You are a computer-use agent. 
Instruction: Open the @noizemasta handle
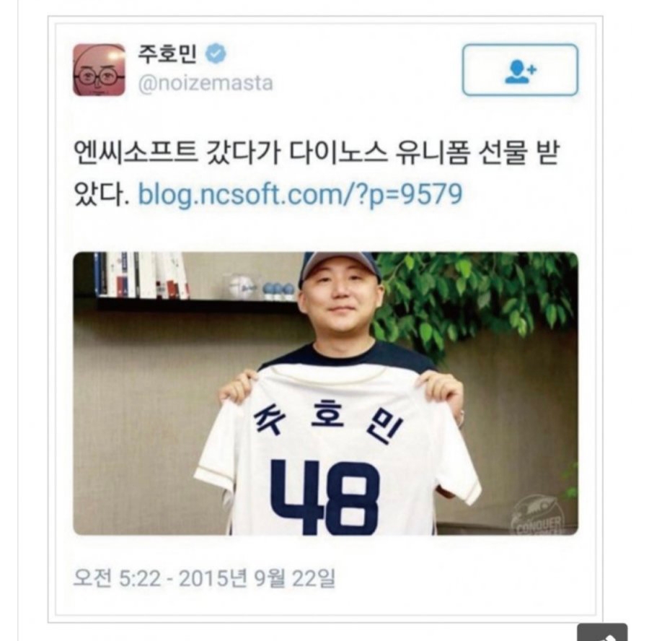coord(206,83)
